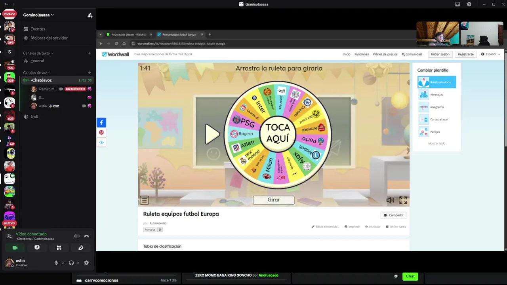Open the general text channel

[x=37, y=61]
